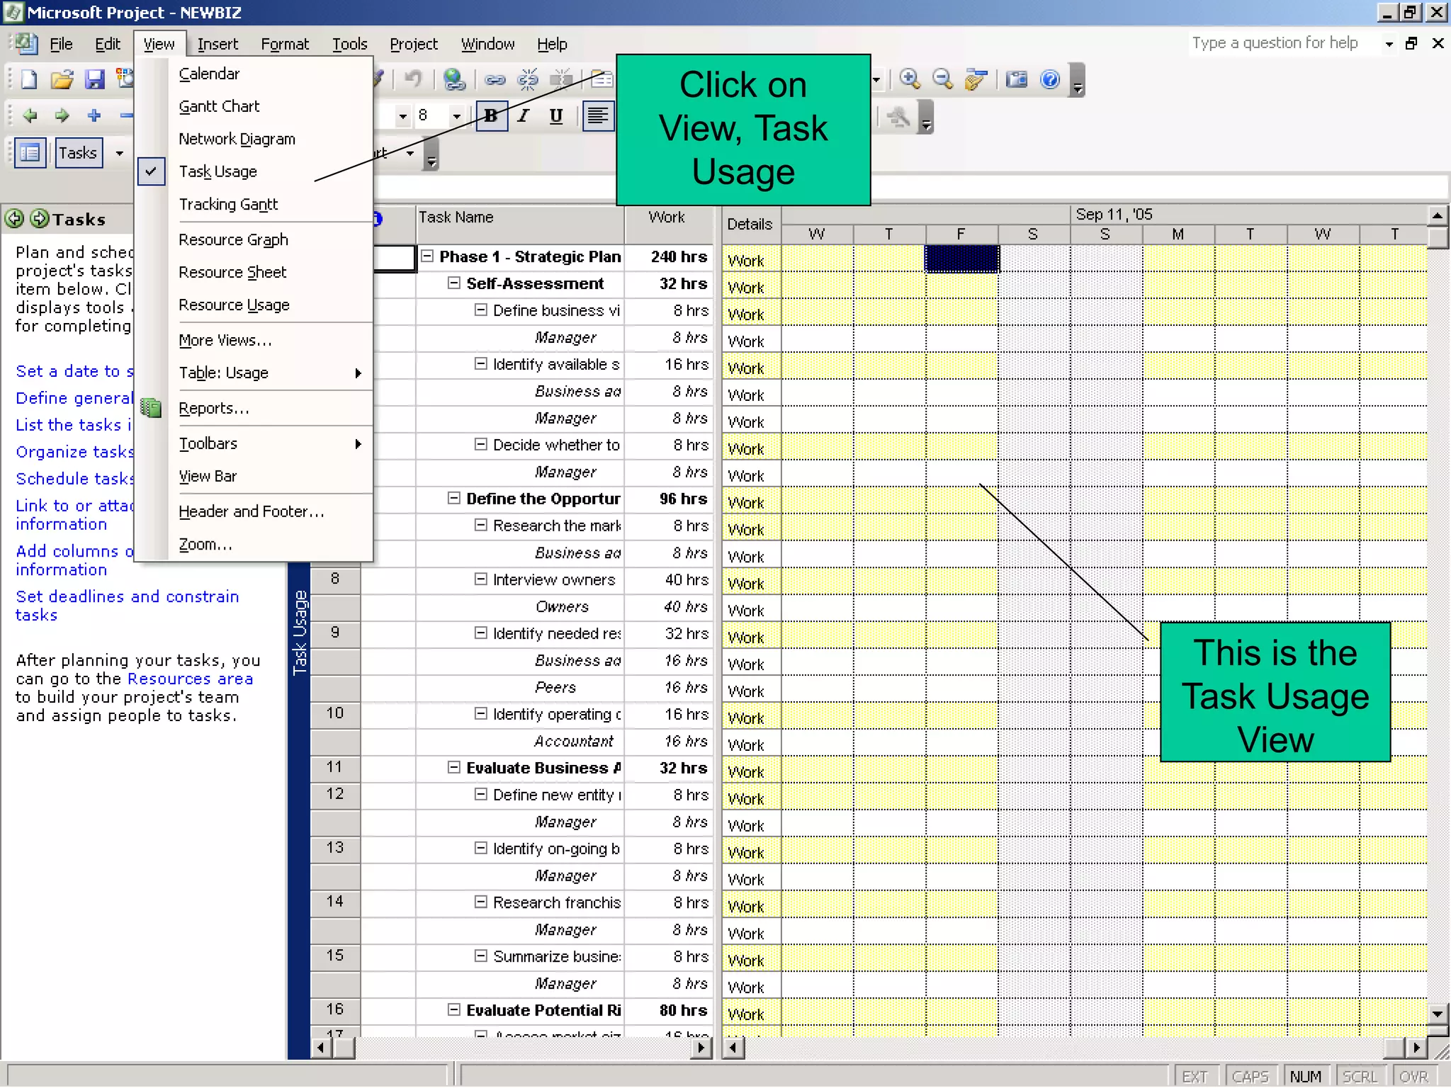Collapse Self-Assessment summary task
Viewport: 1451px width, 1088px height.
(454, 283)
